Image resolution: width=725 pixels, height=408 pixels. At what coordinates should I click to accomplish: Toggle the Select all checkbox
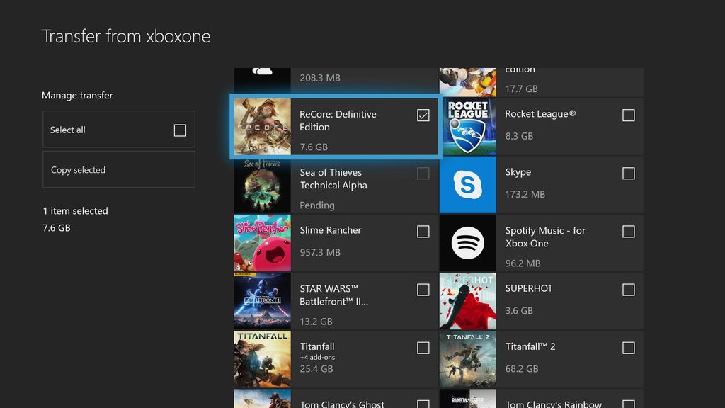[181, 129]
